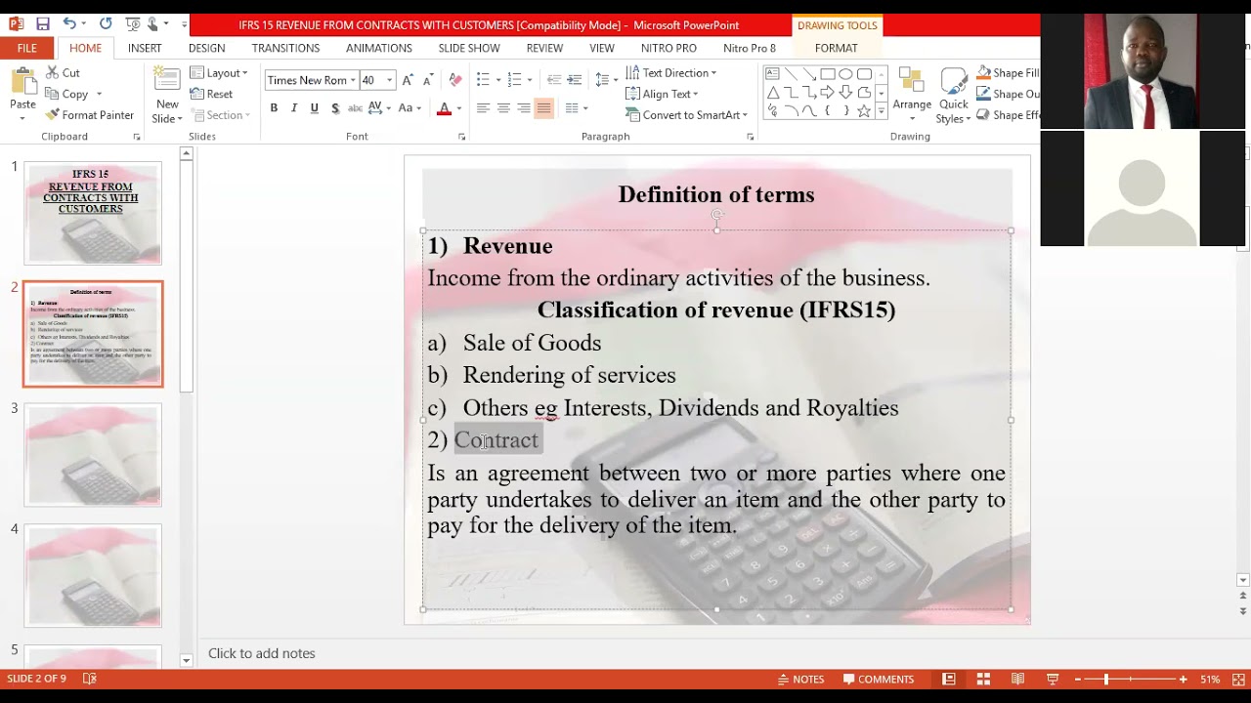Pick the oval shape in the gallery
Viewport: 1251px width, 703px height.
pyautogui.click(x=845, y=74)
